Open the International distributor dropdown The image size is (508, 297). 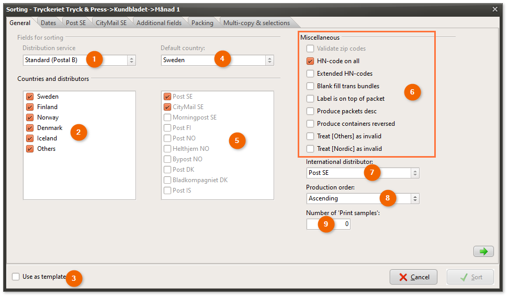(x=415, y=173)
